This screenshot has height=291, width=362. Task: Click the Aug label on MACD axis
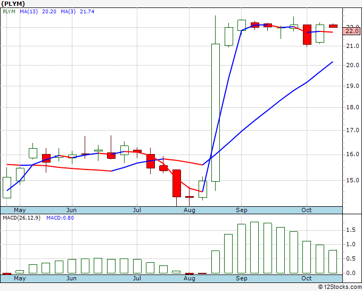190,279
